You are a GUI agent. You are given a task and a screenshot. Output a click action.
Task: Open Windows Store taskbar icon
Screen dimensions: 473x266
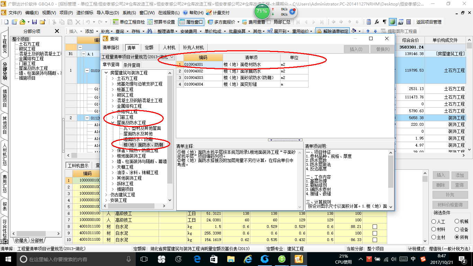[x=214, y=259]
